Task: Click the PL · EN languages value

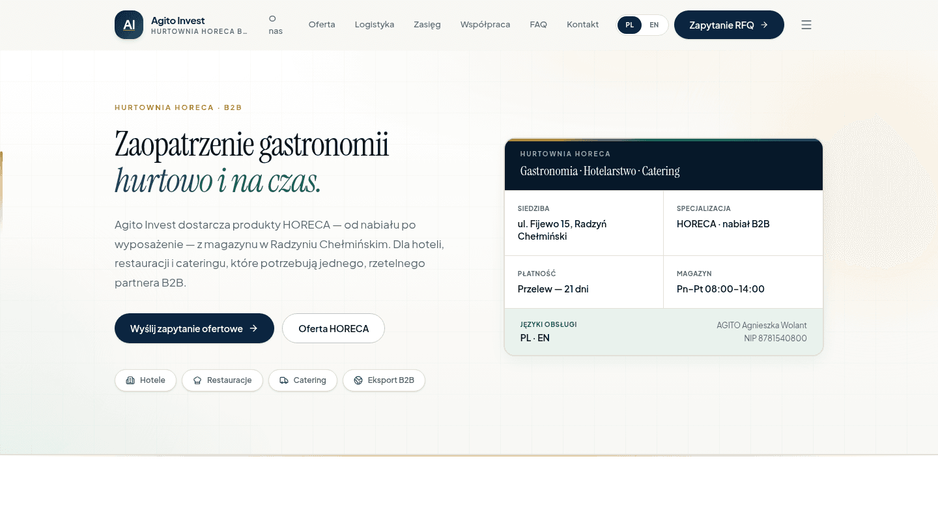Action: pos(535,338)
